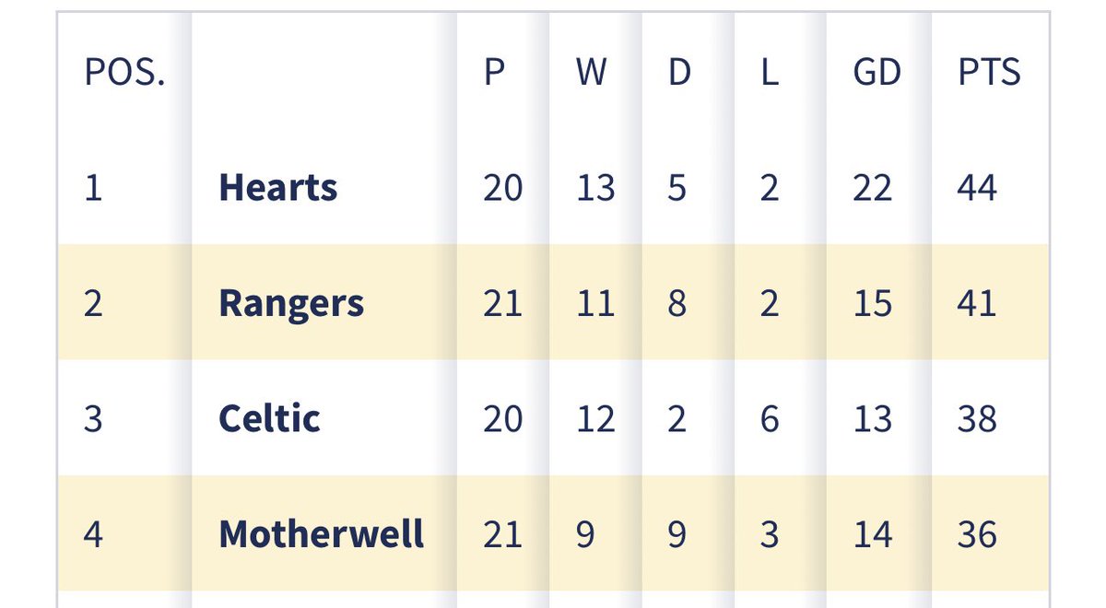Click Motherwell position number 4
This screenshot has height=608, width=1106.
(93, 534)
